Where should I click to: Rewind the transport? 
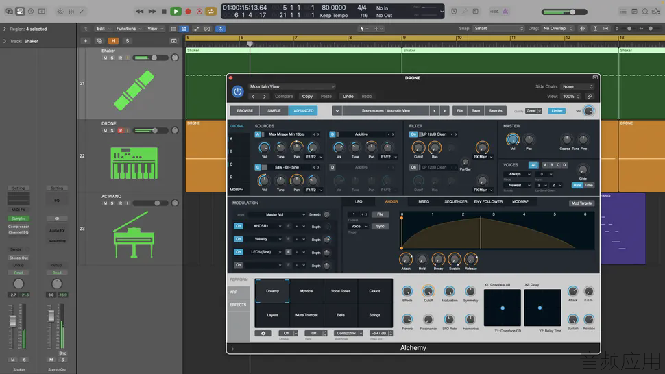click(x=140, y=12)
